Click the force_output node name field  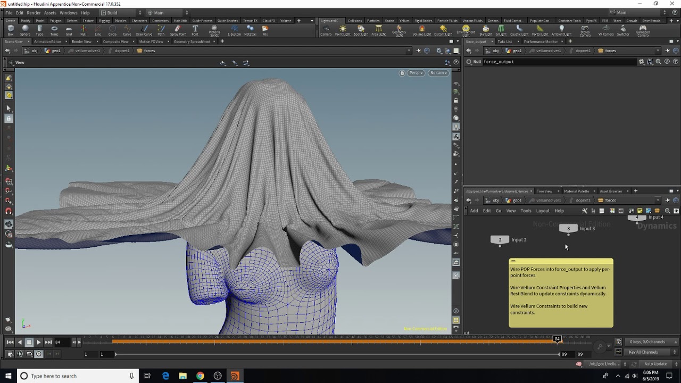[561, 62]
